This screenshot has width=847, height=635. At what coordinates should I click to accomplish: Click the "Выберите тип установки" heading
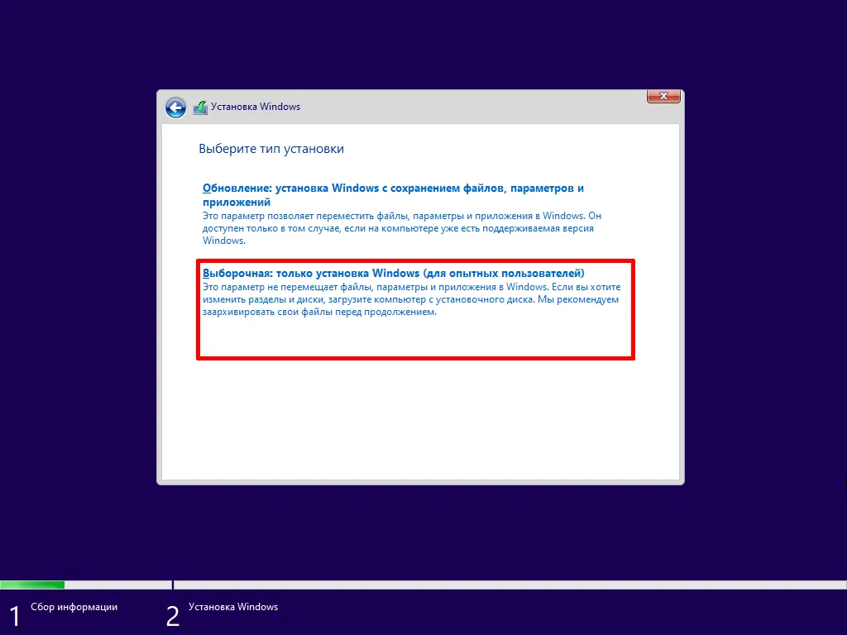click(x=270, y=149)
